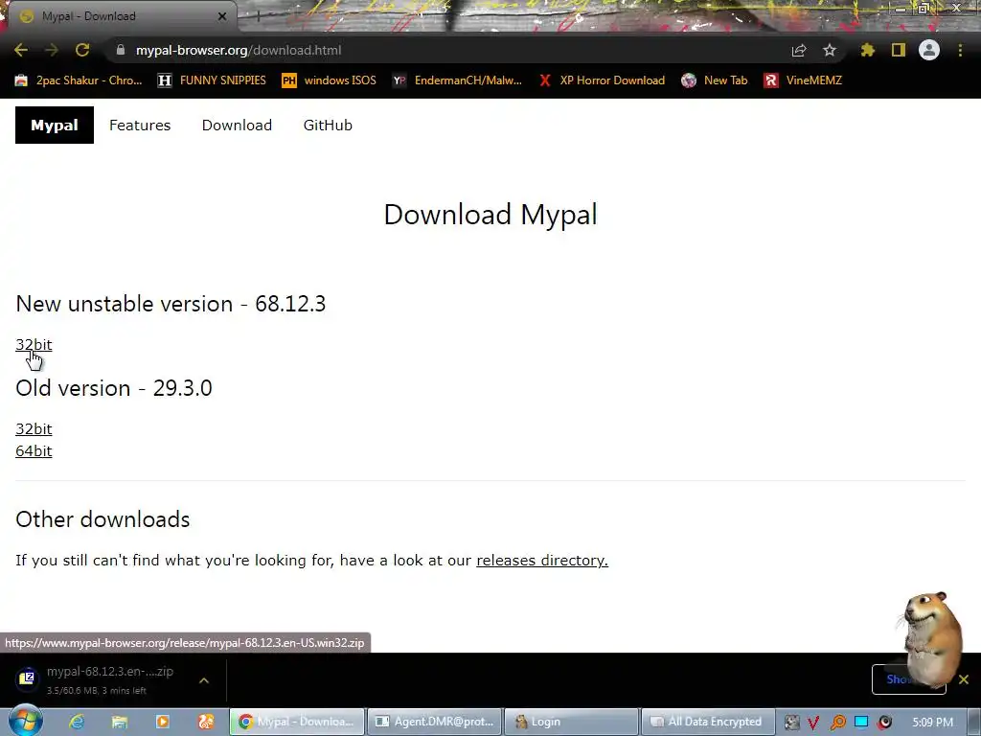Open the Windows Start menu
This screenshot has height=736, width=981.
point(26,722)
